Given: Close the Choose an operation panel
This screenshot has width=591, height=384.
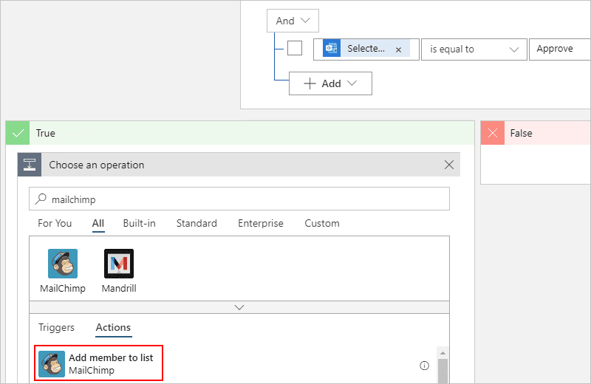Looking at the screenshot, I should pos(449,165).
